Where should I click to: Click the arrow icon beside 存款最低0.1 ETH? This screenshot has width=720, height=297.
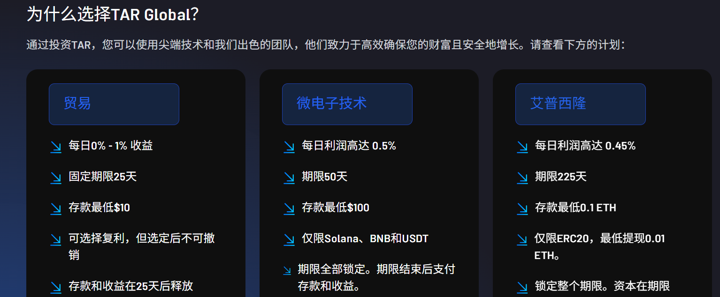pyautogui.click(x=522, y=209)
